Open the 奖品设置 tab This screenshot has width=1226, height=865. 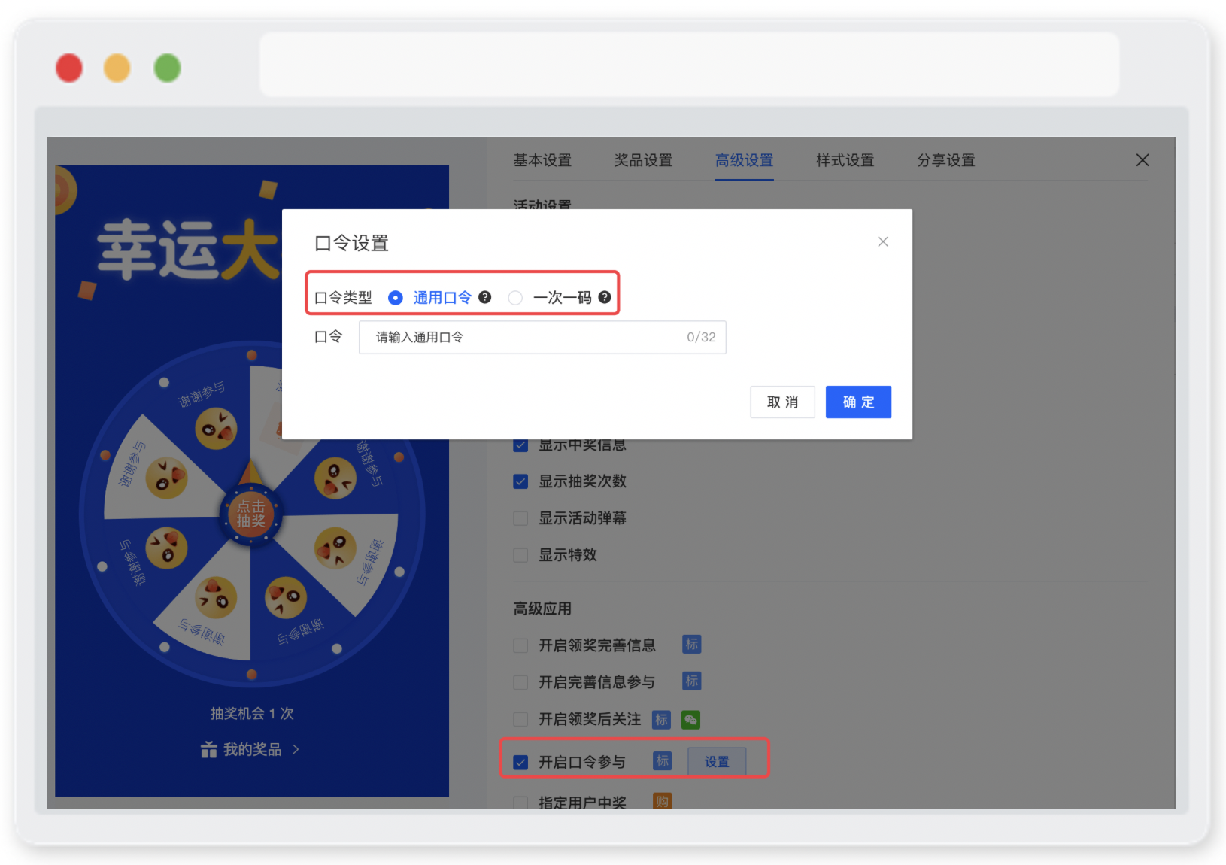click(x=643, y=160)
